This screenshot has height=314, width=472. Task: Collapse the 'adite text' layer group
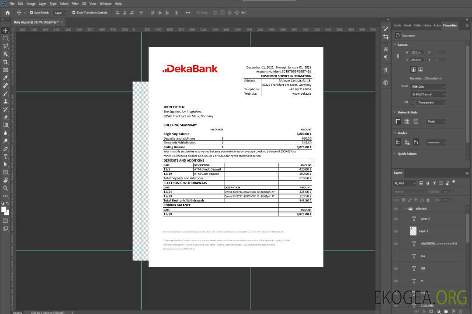406,208
